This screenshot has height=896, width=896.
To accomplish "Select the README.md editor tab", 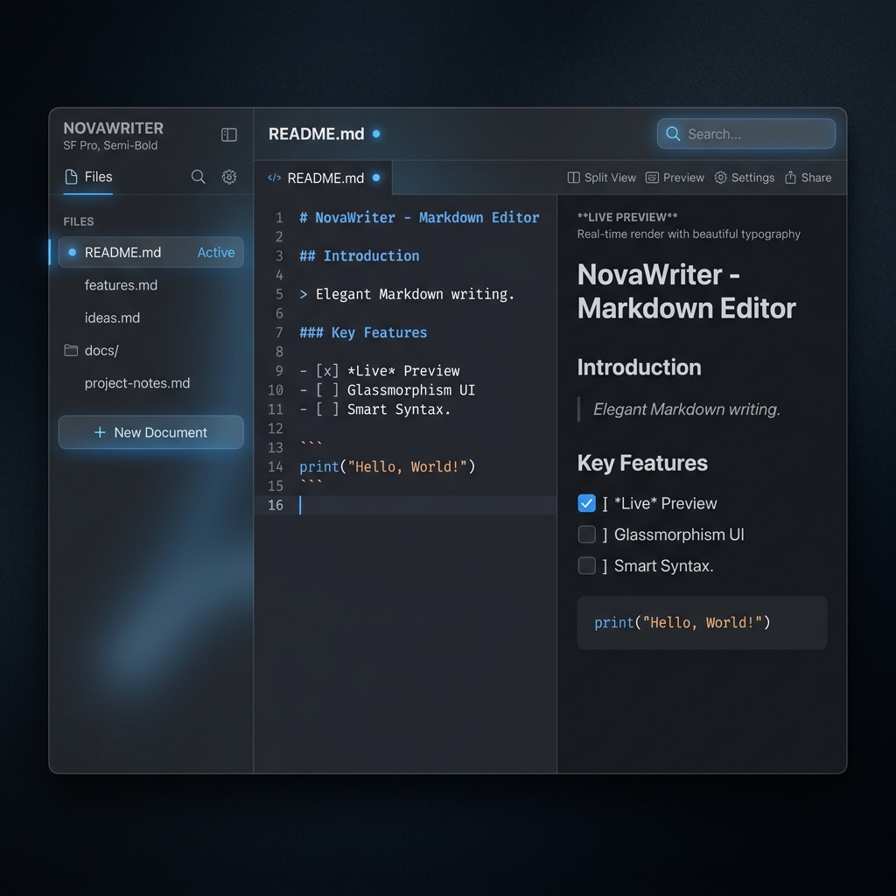I will tap(324, 178).
